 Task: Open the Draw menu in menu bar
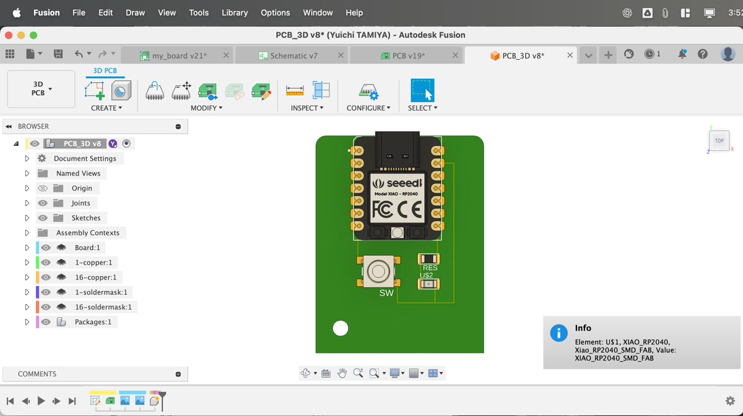135,12
